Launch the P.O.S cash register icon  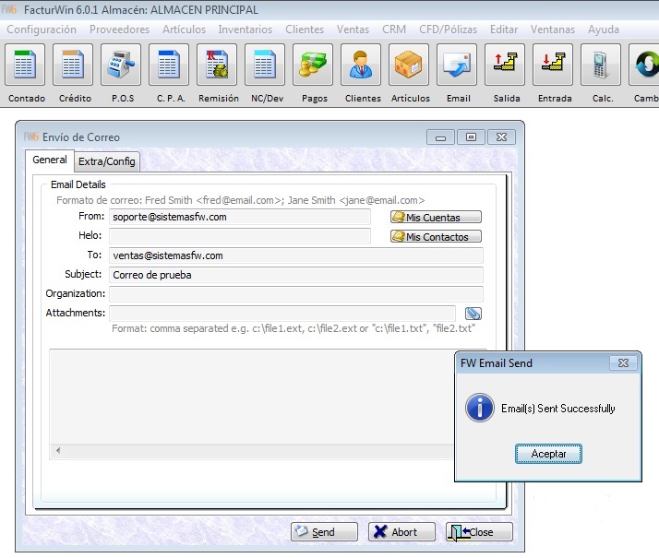point(121,65)
